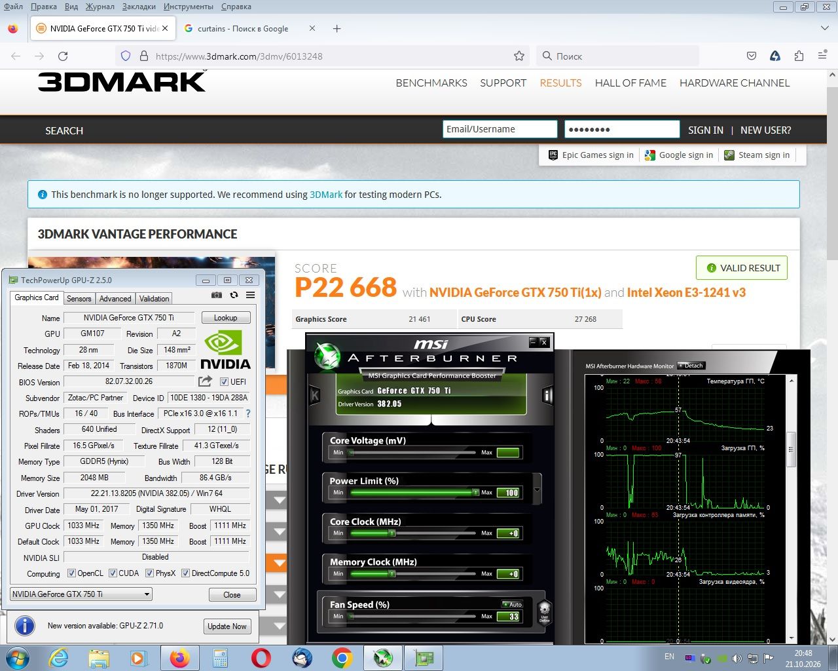Image resolution: width=838 pixels, height=671 pixels.
Task: Expand the Power Limit arrow in Afterburner
Action: (x=537, y=489)
